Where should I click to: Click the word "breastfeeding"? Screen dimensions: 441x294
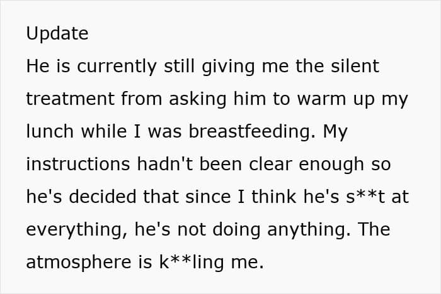tap(249, 133)
